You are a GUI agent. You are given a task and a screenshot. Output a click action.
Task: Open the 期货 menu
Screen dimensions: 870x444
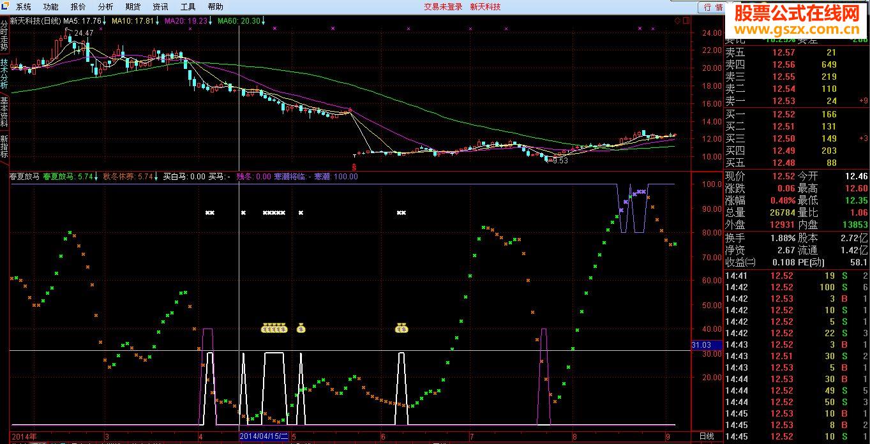pyautogui.click(x=133, y=7)
